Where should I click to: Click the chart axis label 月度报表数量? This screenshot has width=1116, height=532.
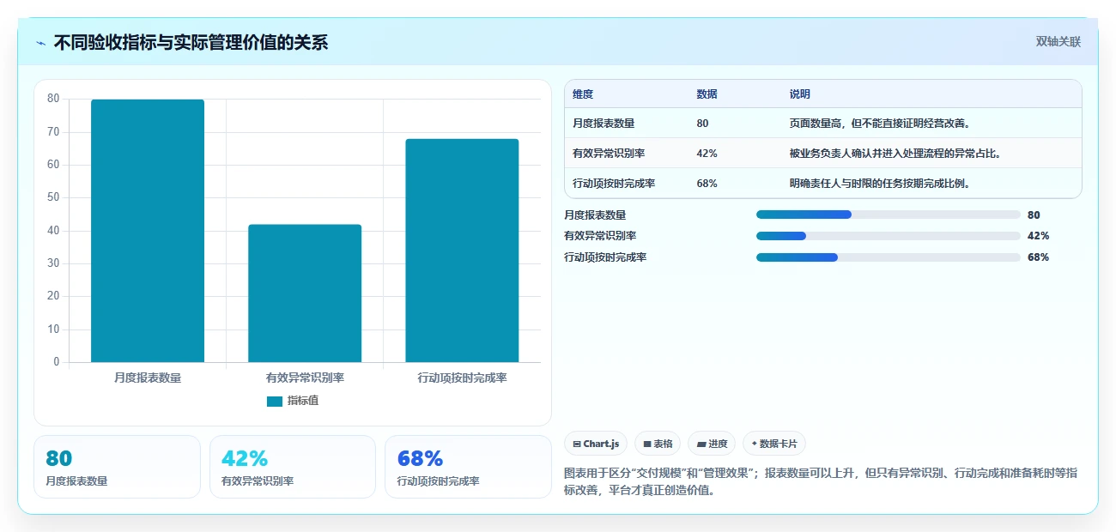148,378
